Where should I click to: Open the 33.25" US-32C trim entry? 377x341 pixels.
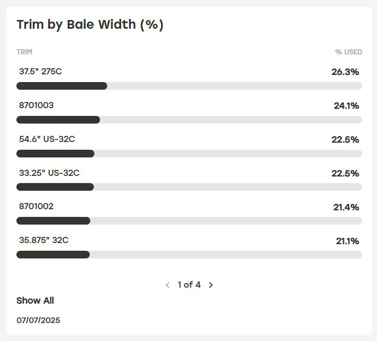click(49, 173)
